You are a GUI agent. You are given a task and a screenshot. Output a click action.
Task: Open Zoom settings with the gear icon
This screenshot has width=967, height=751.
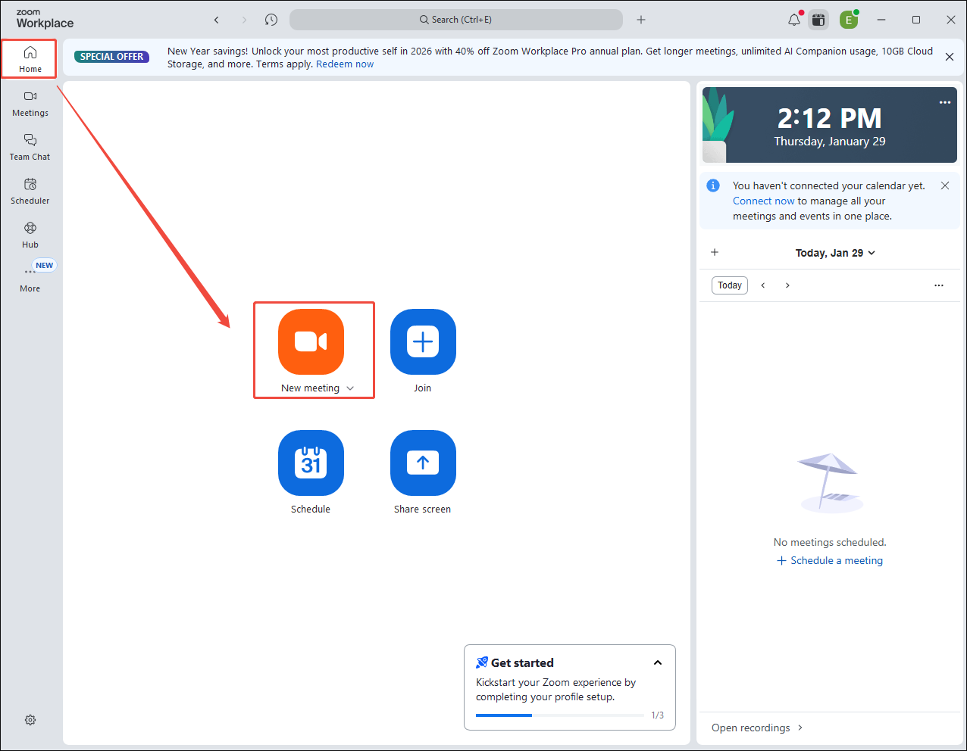(x=30, y=719)
